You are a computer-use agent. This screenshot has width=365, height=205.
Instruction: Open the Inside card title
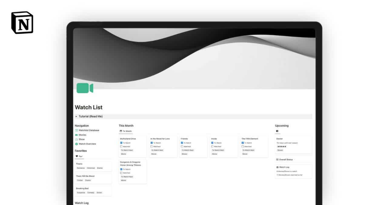214,139
